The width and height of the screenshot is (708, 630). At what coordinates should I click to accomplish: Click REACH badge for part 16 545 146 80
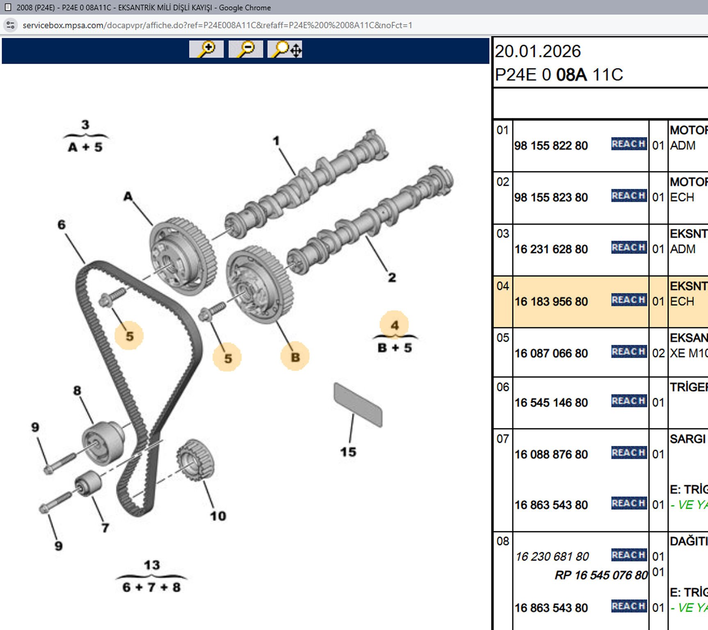(628, 401)
